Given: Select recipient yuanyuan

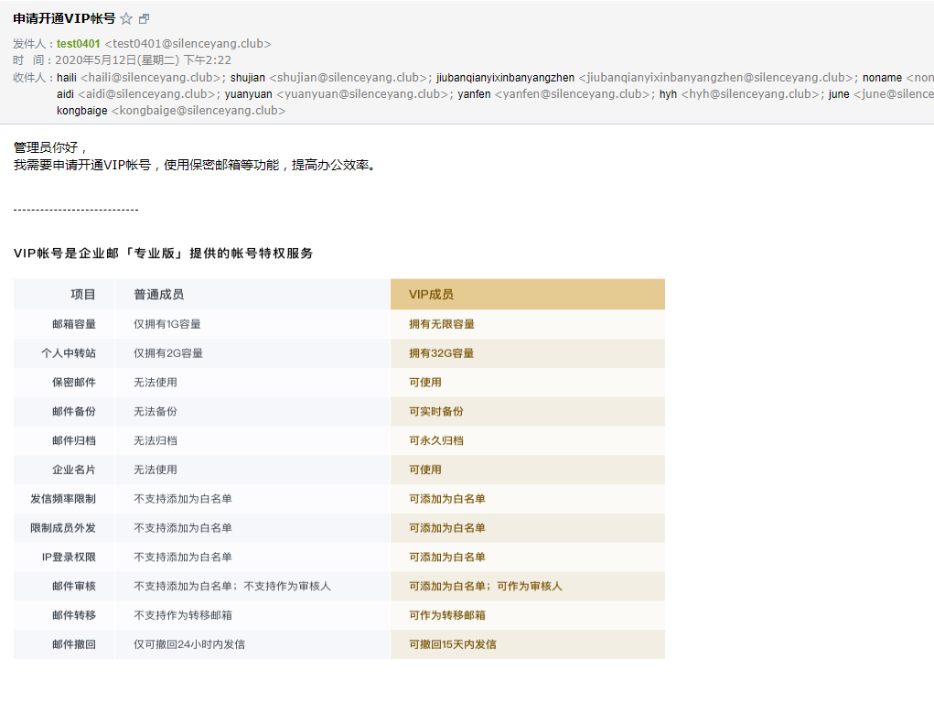Looking at the screenshot, I should (248, 94).
